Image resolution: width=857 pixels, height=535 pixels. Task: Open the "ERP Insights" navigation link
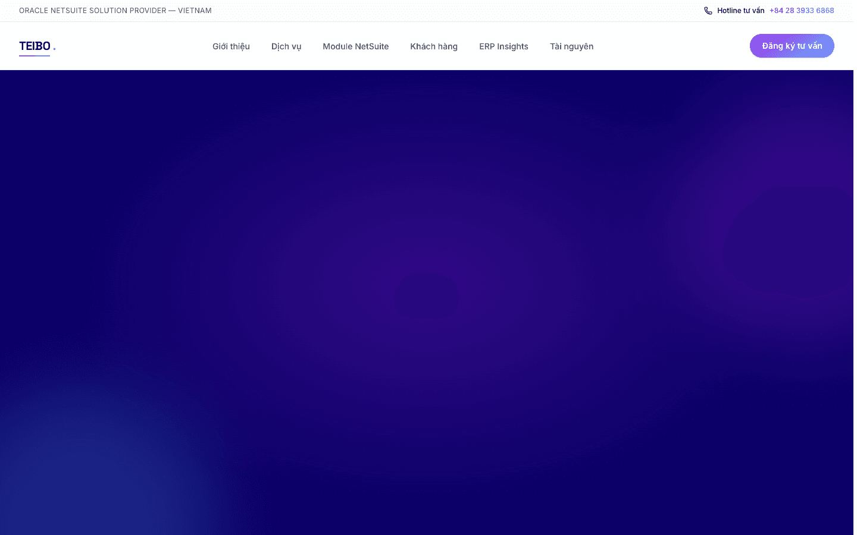503,46
